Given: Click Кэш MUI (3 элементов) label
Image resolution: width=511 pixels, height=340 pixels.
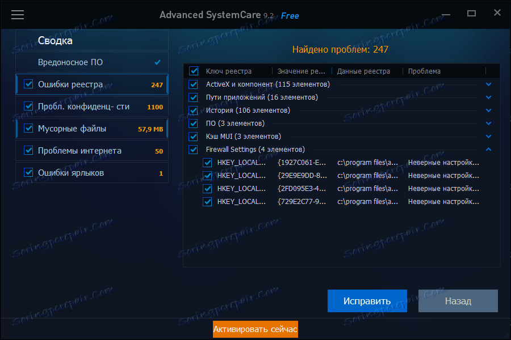Looking at the screenshot, I should pos(243,137).
